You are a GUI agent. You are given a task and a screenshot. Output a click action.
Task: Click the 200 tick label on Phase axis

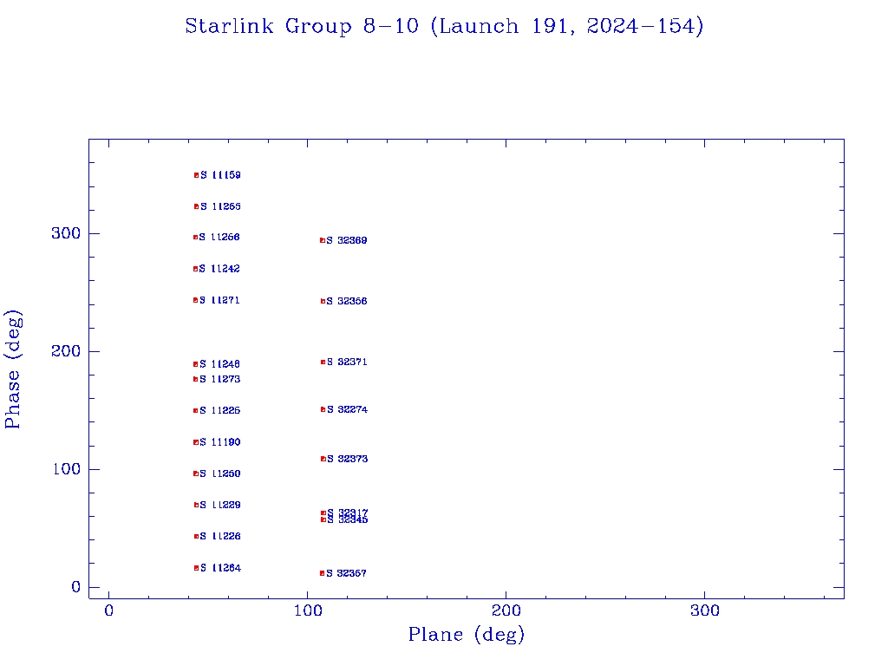pyautogui.click(x=66, y=351)
